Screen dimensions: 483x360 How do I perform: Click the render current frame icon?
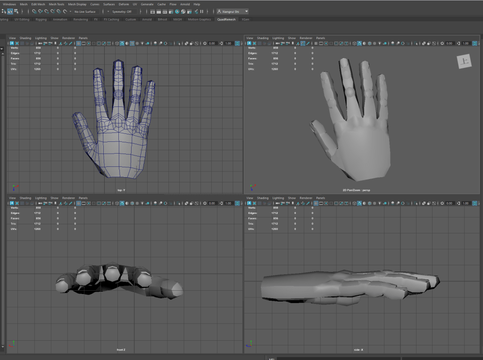(159, 11)
